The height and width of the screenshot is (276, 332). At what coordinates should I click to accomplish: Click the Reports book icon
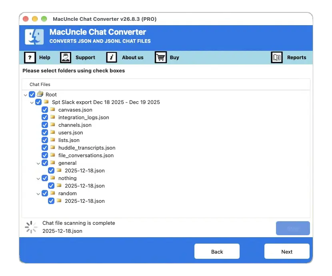[277, 57]
